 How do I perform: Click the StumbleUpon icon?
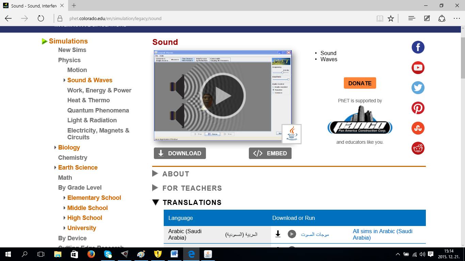coord(418,128)
